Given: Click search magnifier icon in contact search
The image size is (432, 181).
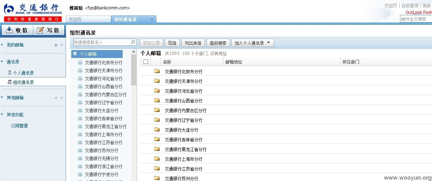Looking at the screenshot, I should tap(133, 42).
